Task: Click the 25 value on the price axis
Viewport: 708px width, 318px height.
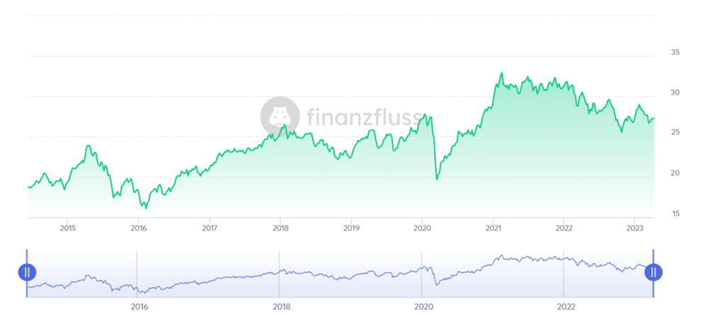Action: point(675,133)
